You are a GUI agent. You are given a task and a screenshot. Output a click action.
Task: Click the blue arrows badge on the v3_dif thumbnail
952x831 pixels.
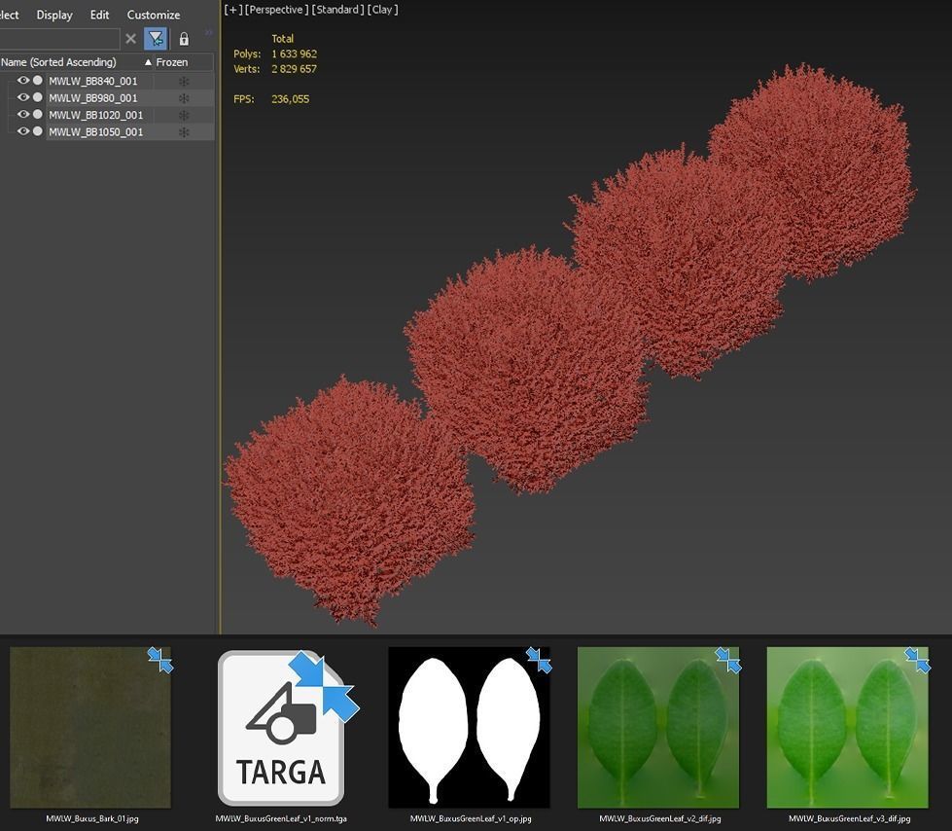917,661
